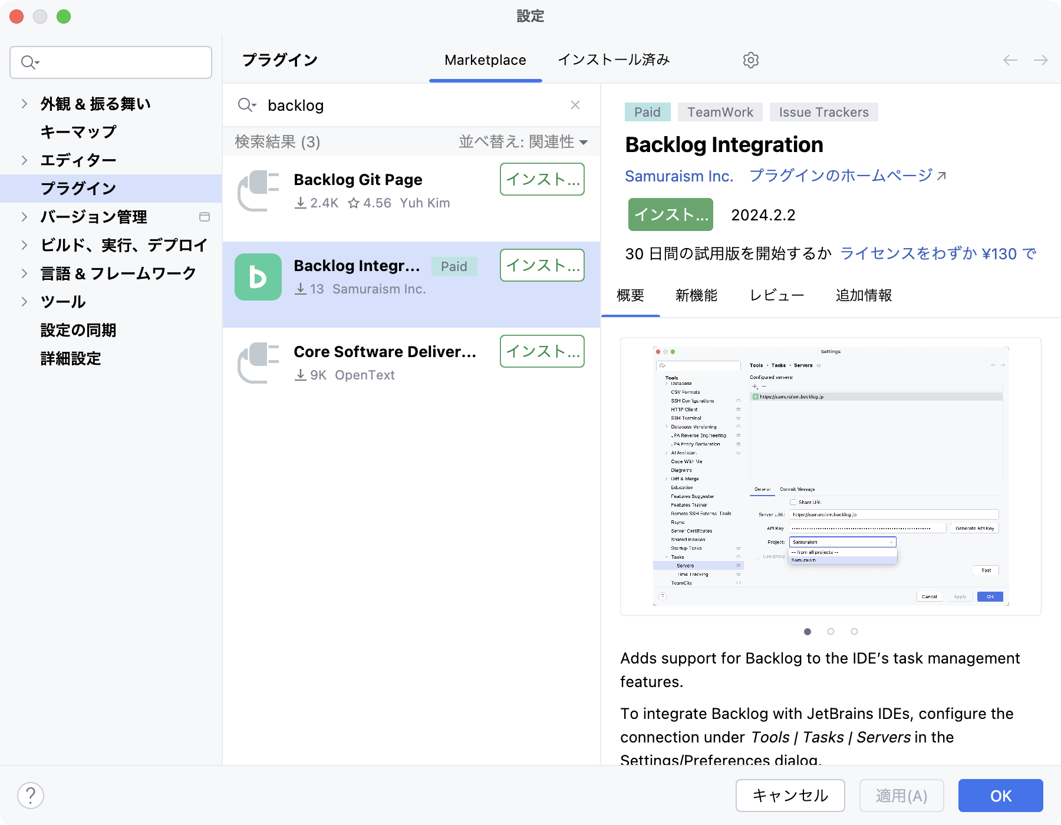Click the 4.56 star rating
The height and width of the screenshot is (825, 1061).
coord(370,203)
